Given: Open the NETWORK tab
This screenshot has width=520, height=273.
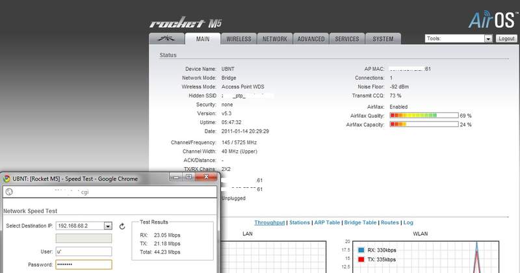Looking at the screenshot, I should coord(275,39).
